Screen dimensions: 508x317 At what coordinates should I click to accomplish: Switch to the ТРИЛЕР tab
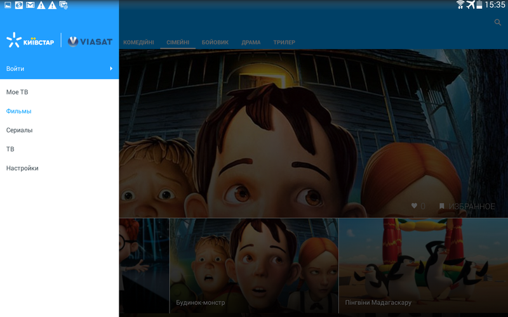coord(284,42)
